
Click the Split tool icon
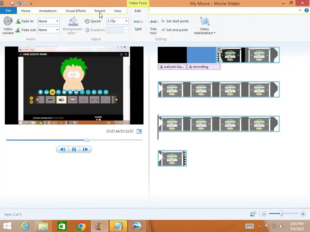pos(138,21)
